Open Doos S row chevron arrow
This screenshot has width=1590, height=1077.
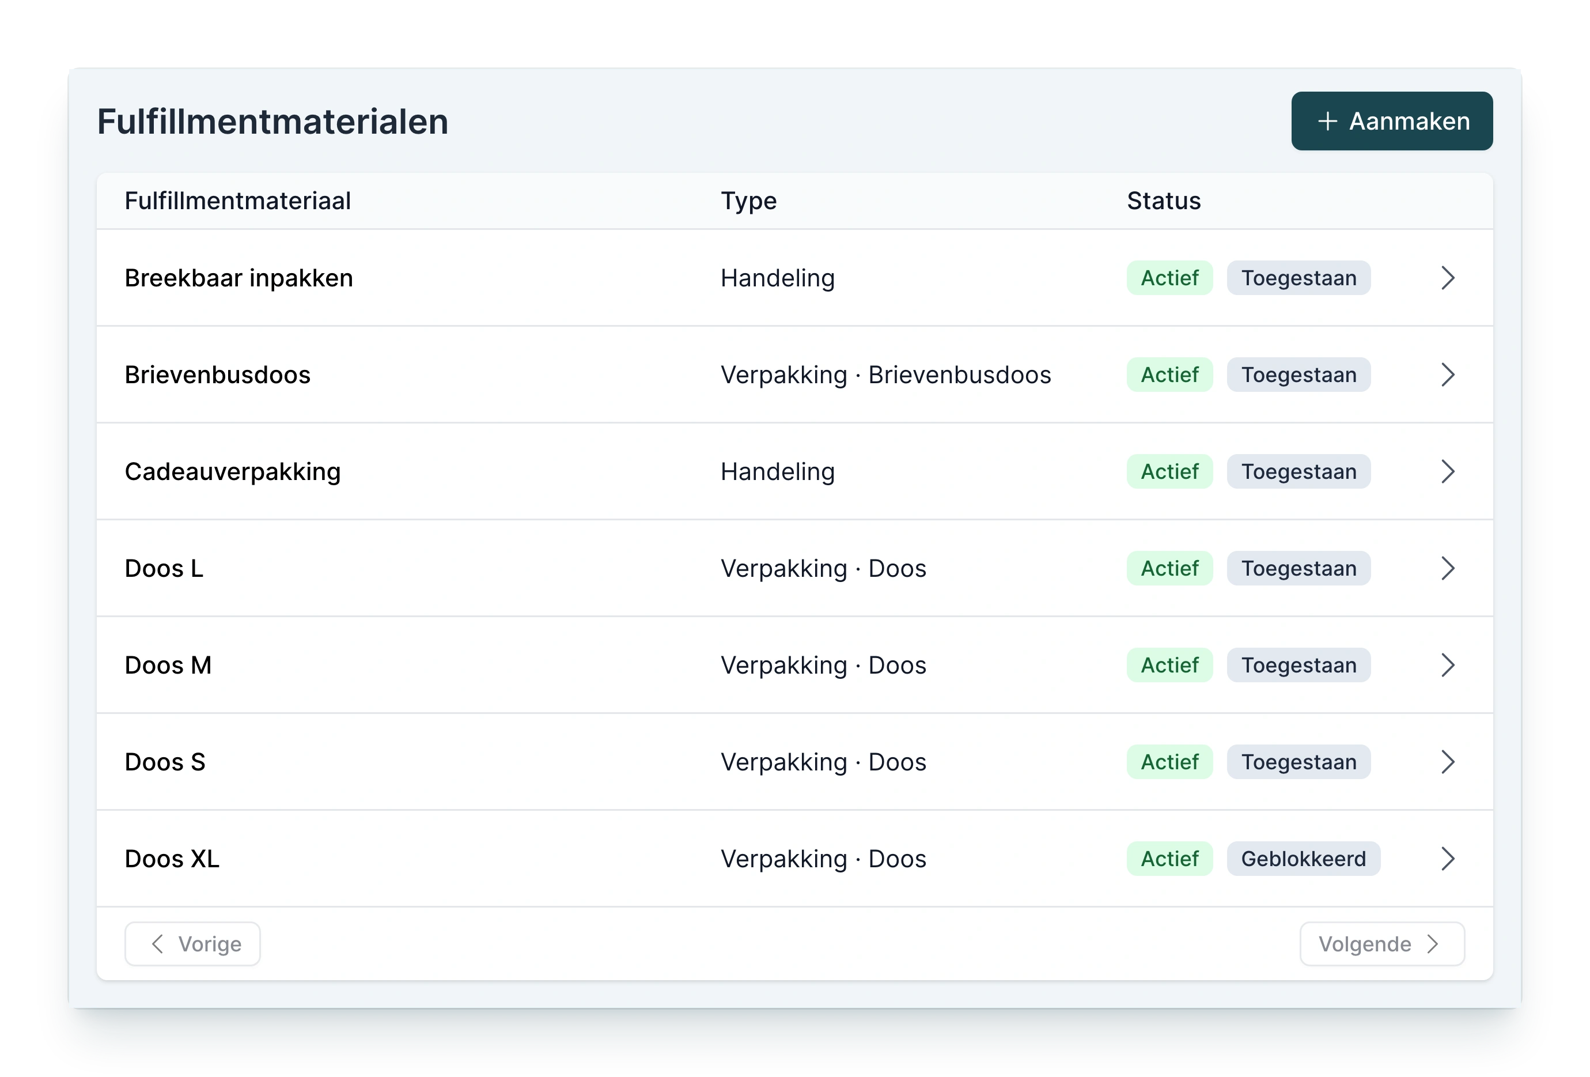point(1447,762)
